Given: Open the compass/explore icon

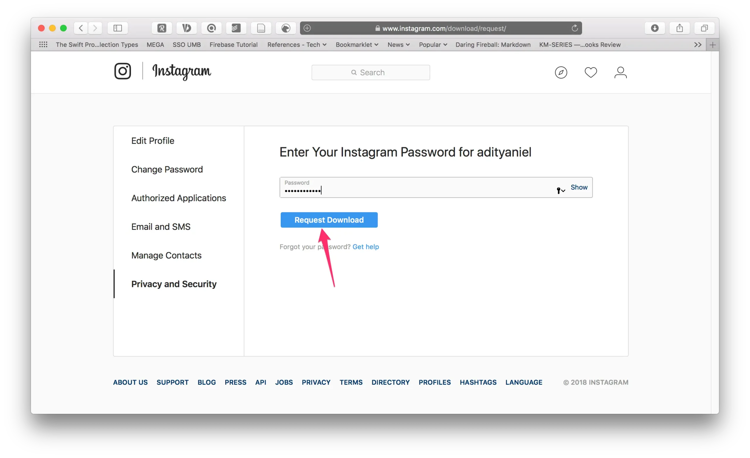Looking at the screenshot, I should (561, 72).
